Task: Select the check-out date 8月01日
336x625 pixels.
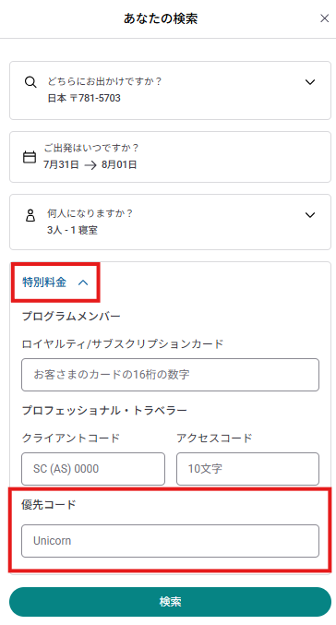Action: click(x=119, y=164)
